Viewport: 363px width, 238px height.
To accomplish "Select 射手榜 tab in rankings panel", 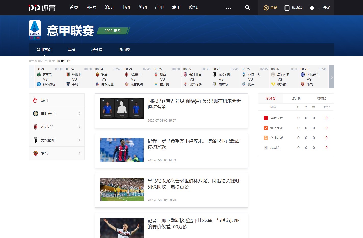I will (x=296, y=98).
